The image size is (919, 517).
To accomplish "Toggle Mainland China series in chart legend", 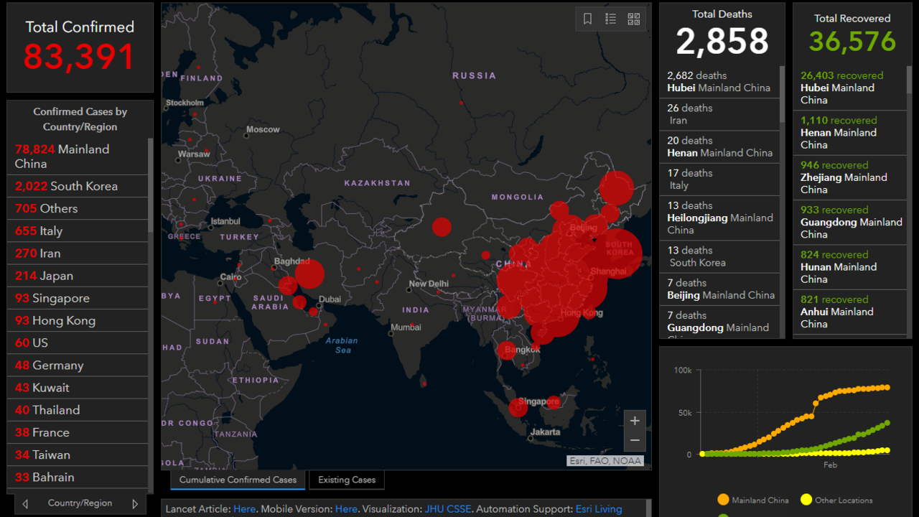I will click(x=752, y=500).
